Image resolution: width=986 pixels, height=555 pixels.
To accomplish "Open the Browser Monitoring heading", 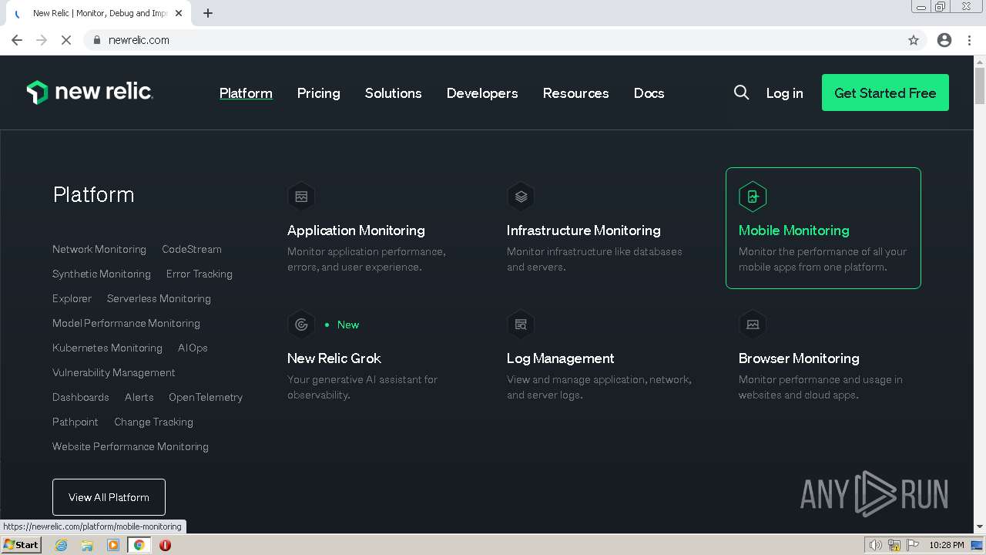I will 799,358.
